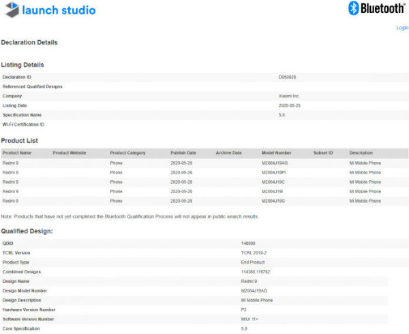Click 'Redmi 9' in the M2004J19PI row

[x=10, y=172]
